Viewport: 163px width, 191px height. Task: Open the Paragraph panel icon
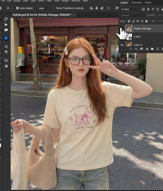pyautogui.click(x=6, y=52)
